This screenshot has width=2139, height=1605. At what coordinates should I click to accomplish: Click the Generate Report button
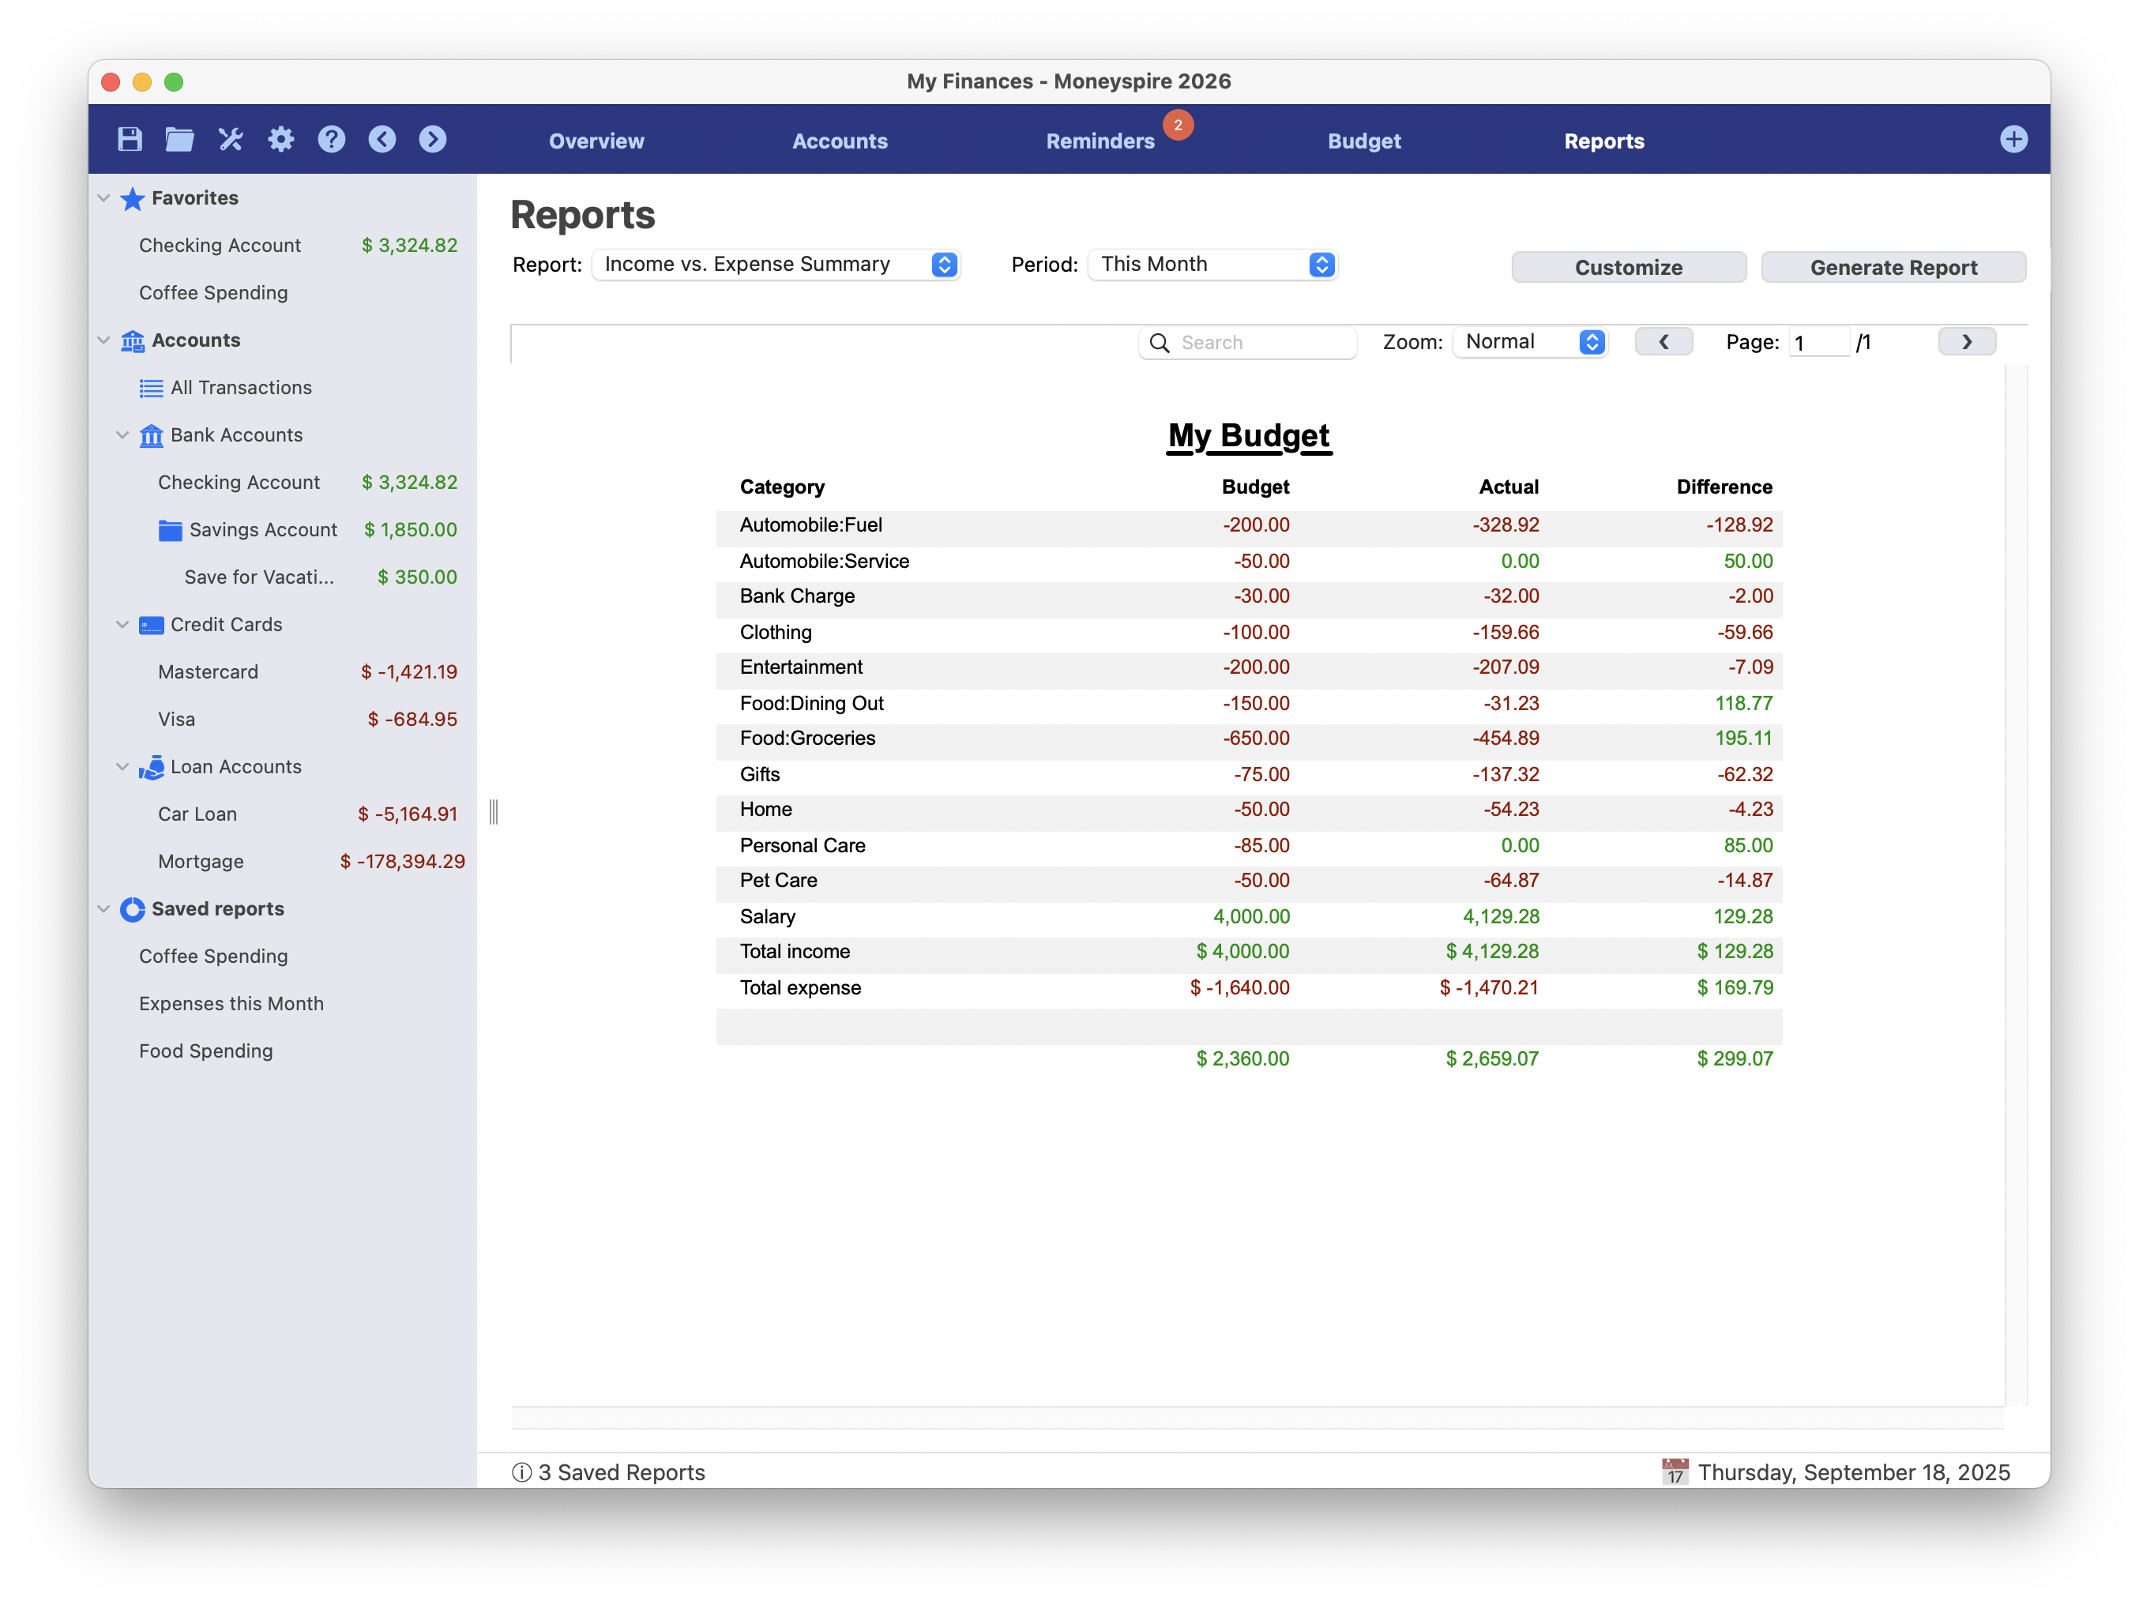coord(1893,268)
